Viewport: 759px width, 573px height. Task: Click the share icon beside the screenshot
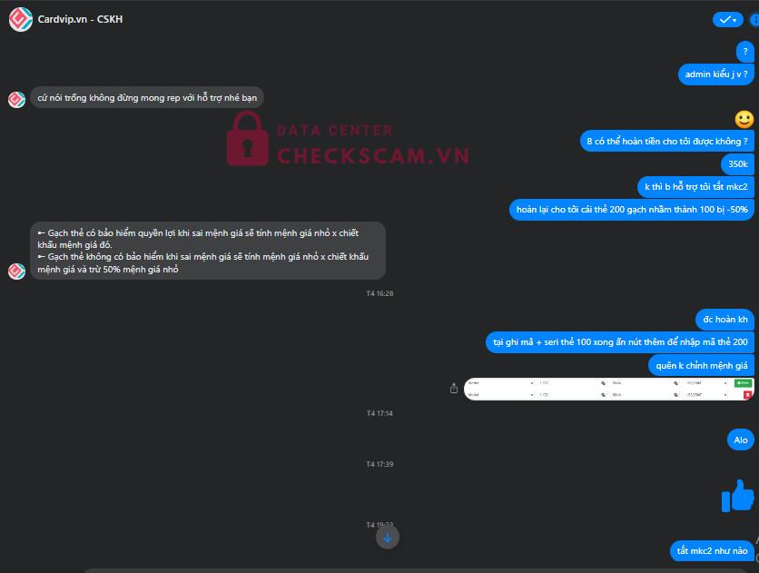click(x=454, y=388)
